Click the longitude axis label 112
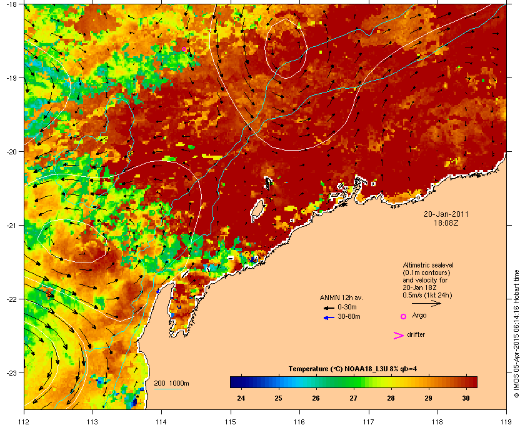Viewport: 525px width, 425px height. (24, 421)
